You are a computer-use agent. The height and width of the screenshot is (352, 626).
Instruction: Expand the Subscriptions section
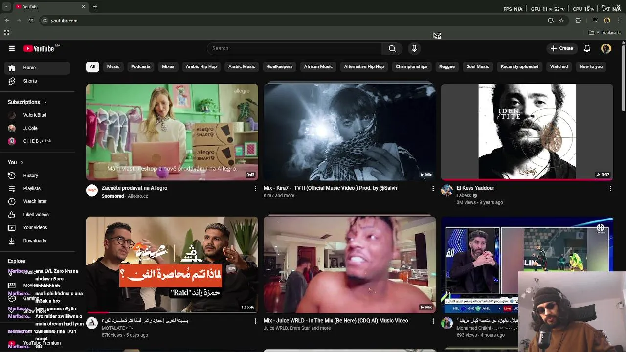pyautogui.click(x=27, y=102)
